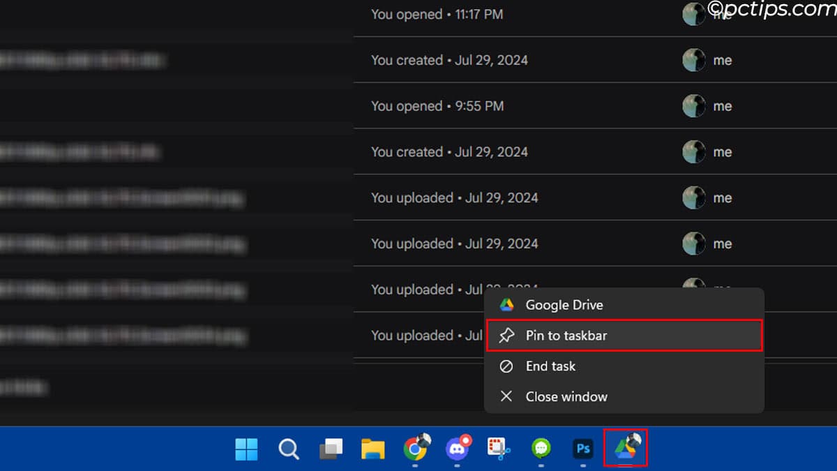The image size is (837, 471).
Task: Click "You opened • 9:55 PM" text
Action: pyautogui.click(x=437, y=106)
